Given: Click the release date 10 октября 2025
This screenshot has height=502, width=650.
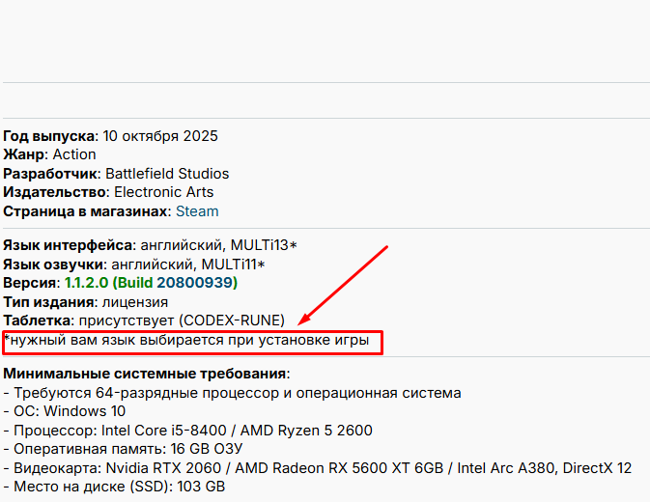Looking at the screenshot, I should click(164, 136).
